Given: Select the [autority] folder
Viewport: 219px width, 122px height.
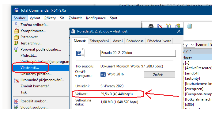Looking at the screenshot, I should 192,78.
